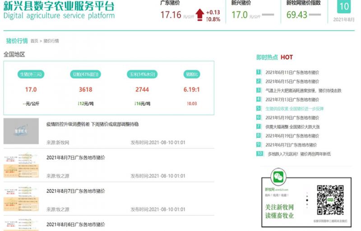Image resolution: width=361 pixels, height=231 pixels.
Task: Select the 生猪(外三元) price pill
Action: coord(31,74)
